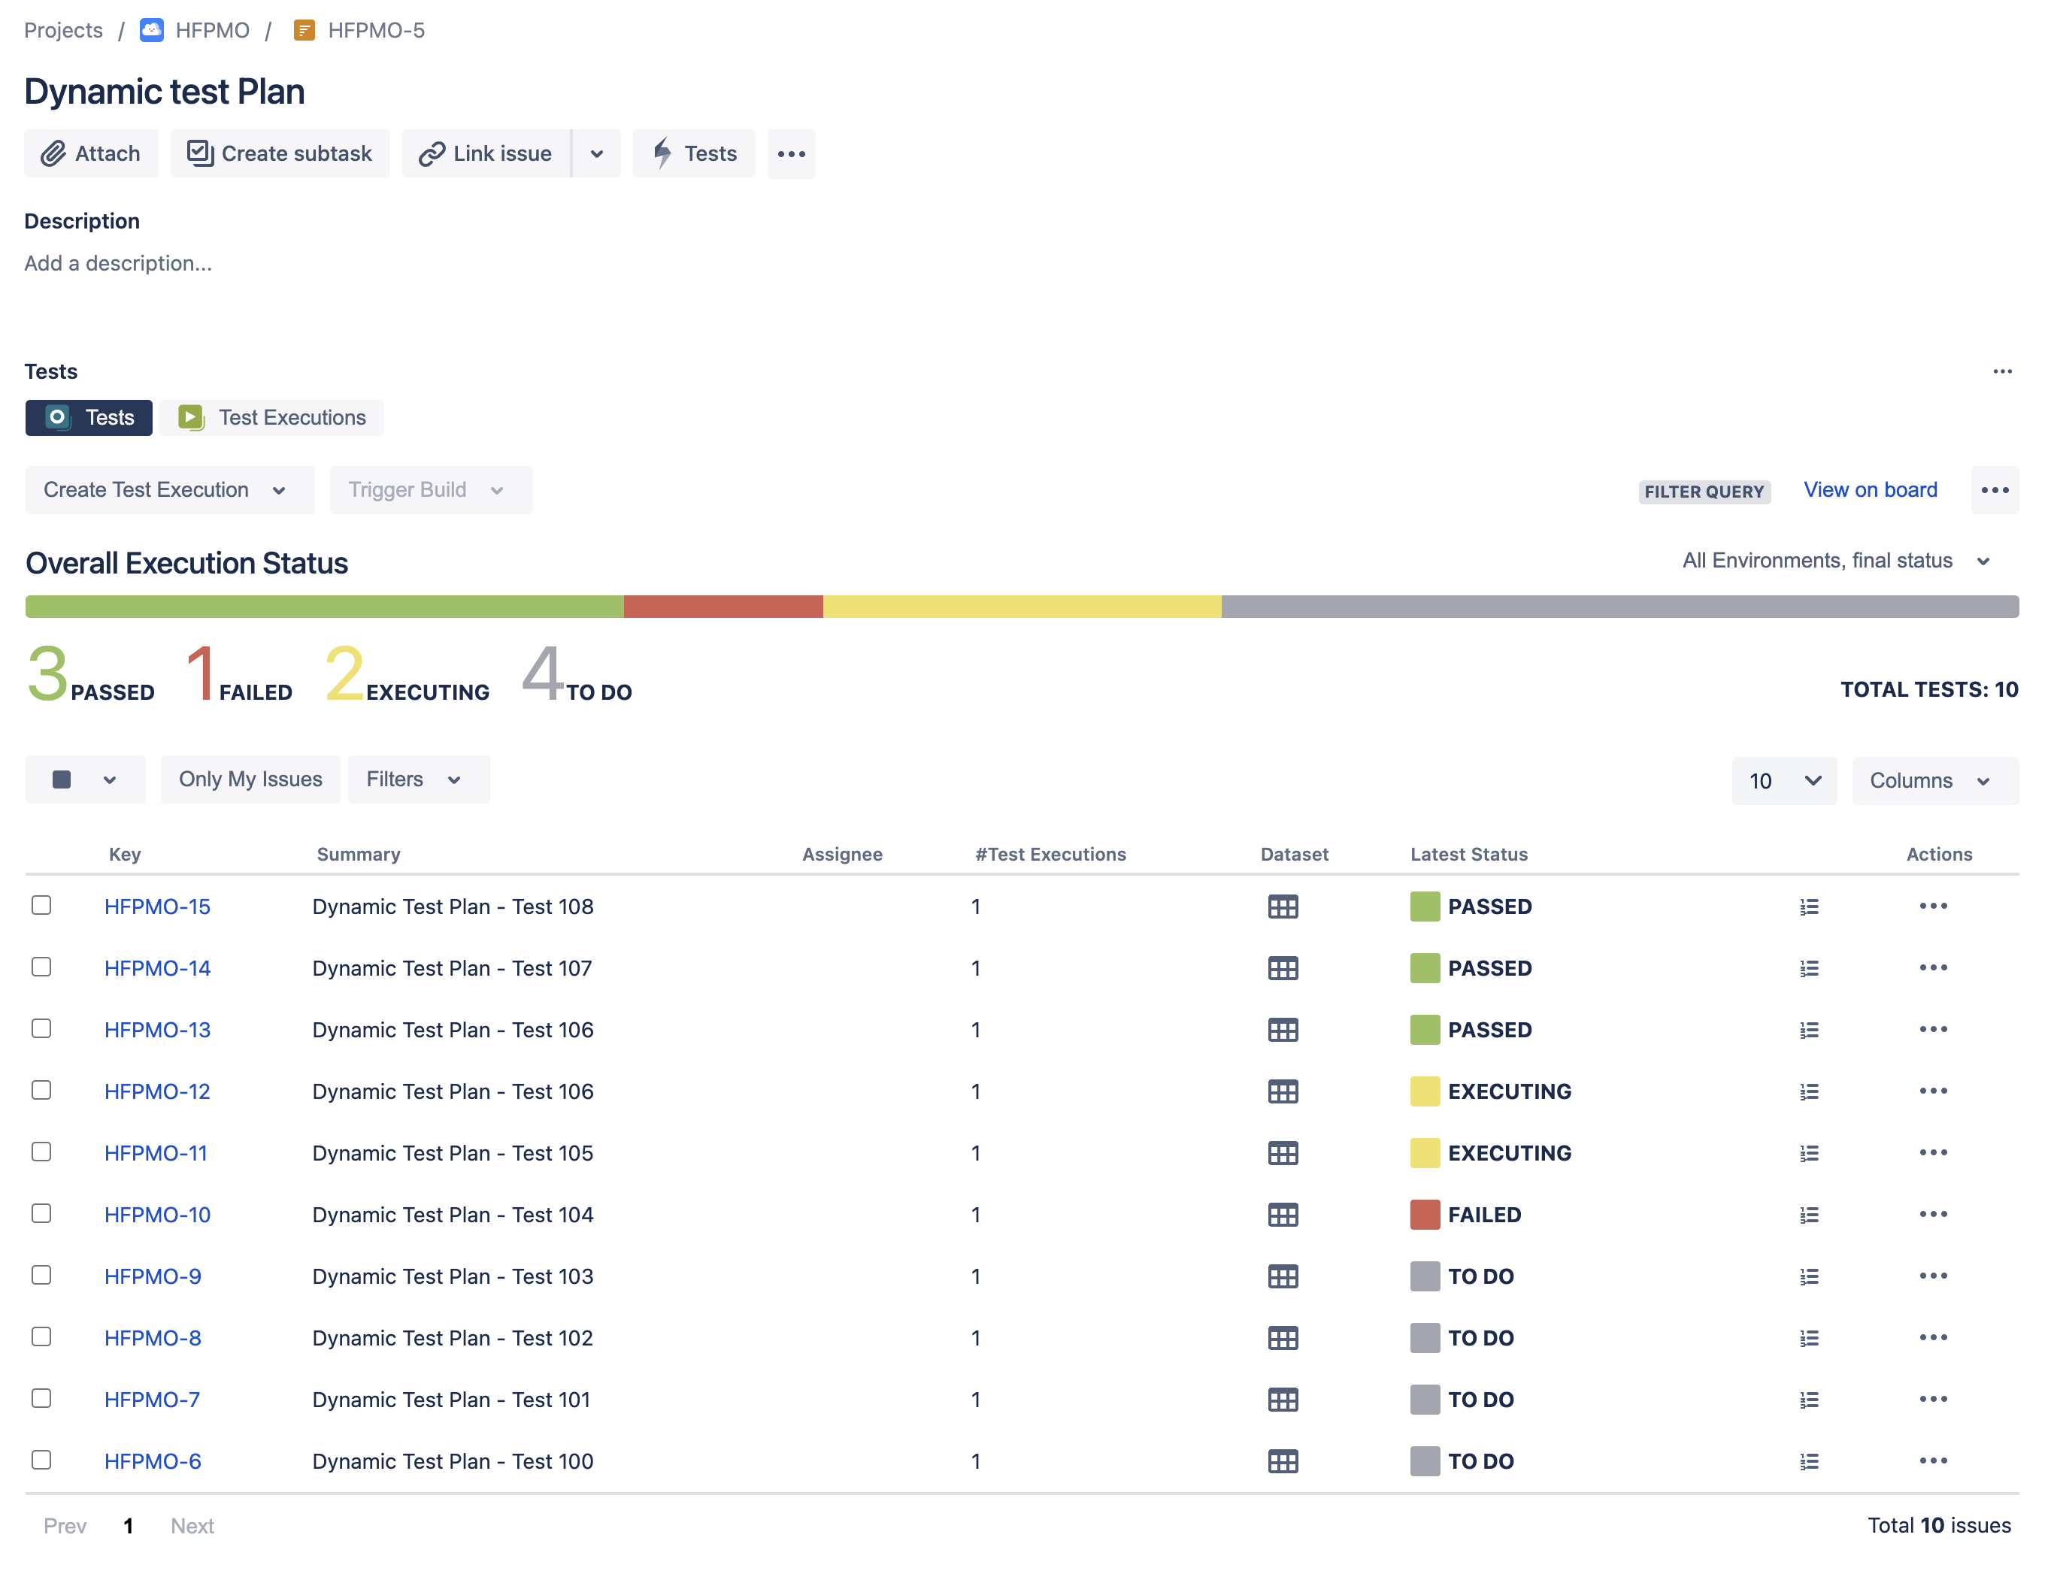Image resolution: width=2054 pixels, height=1571 pixels.
Task: Open Link issue dropdown arrow
Action: (x=597, y=153)
